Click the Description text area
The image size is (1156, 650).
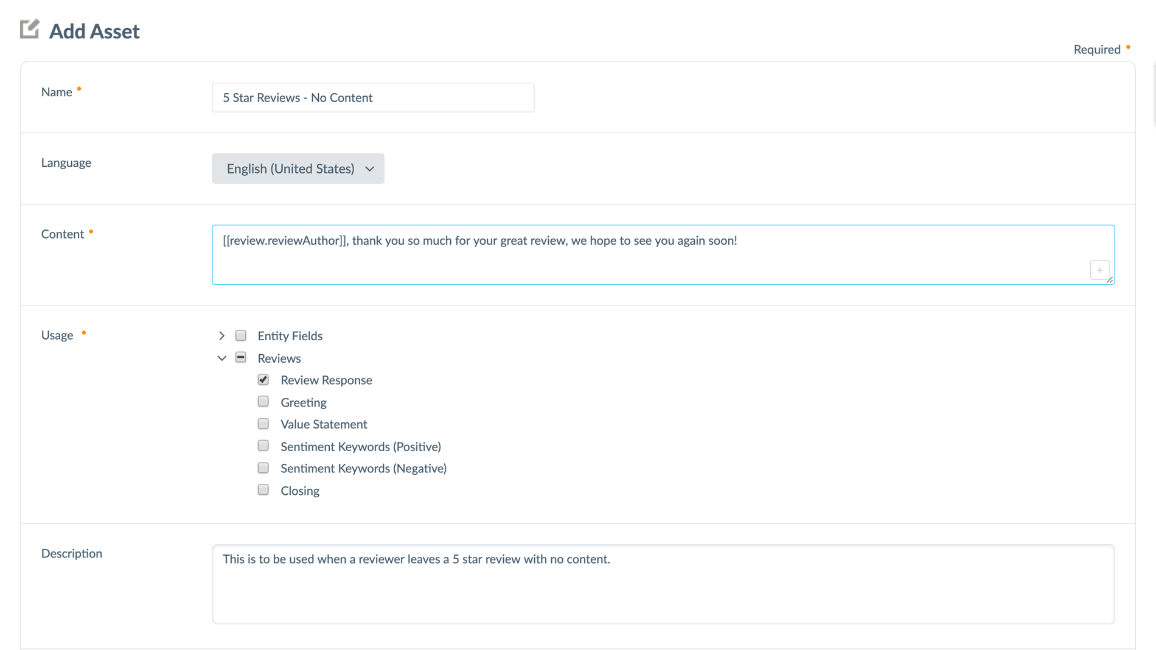pyautogui.click(x=663, y=584)
